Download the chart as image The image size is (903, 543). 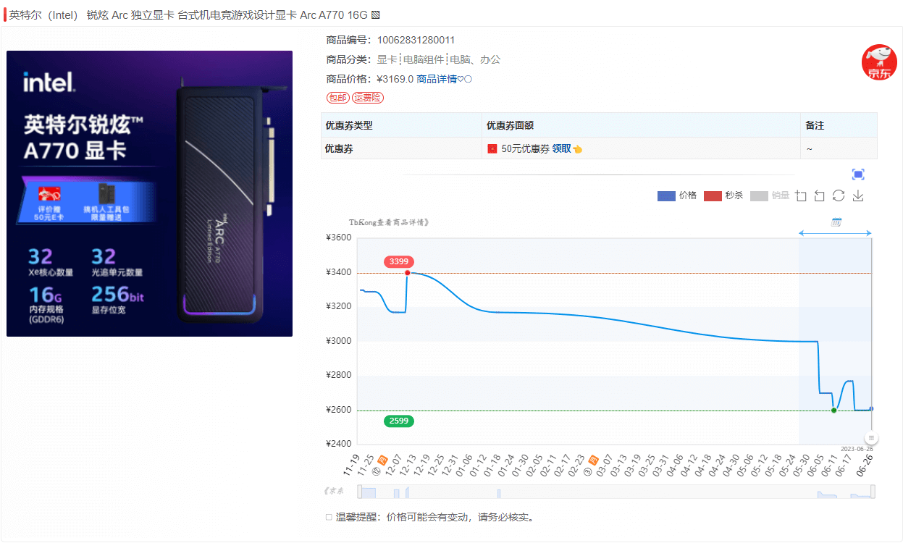[x=858, y=196]
